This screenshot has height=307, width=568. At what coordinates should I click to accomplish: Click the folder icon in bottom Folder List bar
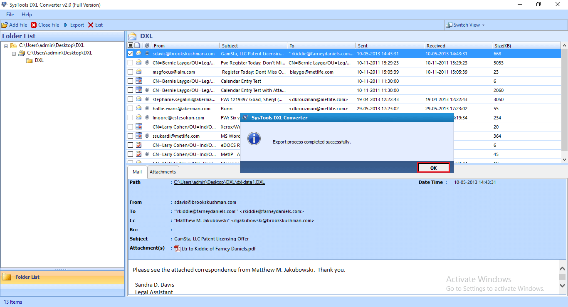tap(7, 277)
